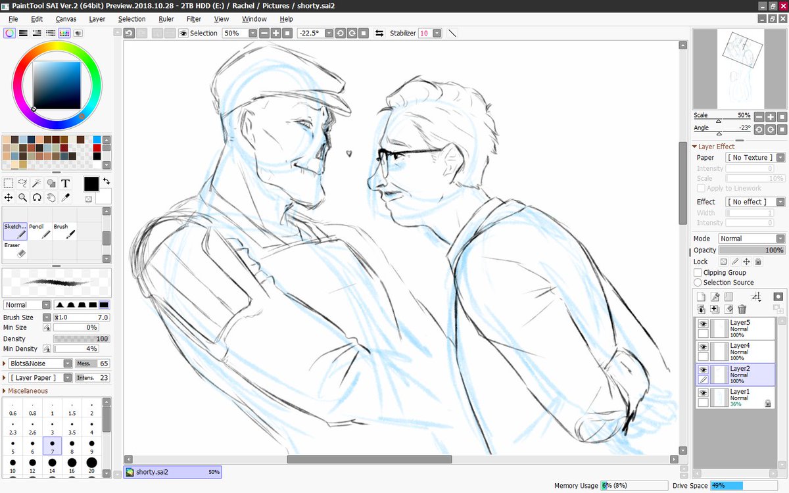The height and width of the screenshot is (493, 789).
Task: Reset canvas rotation in toolbar
Action: (364, 33)
